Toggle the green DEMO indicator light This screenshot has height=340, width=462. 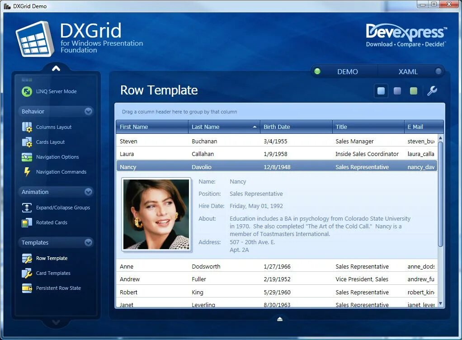pyautogui.click(x=317, y=71)
